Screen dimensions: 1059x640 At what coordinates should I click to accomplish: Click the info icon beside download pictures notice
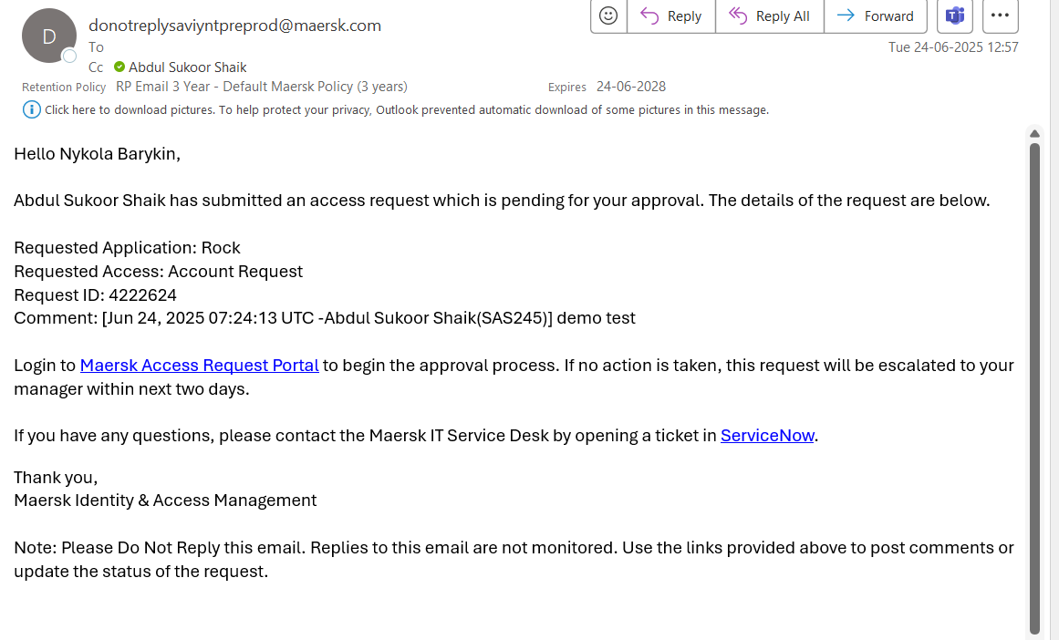31,110
